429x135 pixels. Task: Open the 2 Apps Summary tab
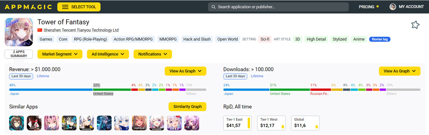[19, 54]
